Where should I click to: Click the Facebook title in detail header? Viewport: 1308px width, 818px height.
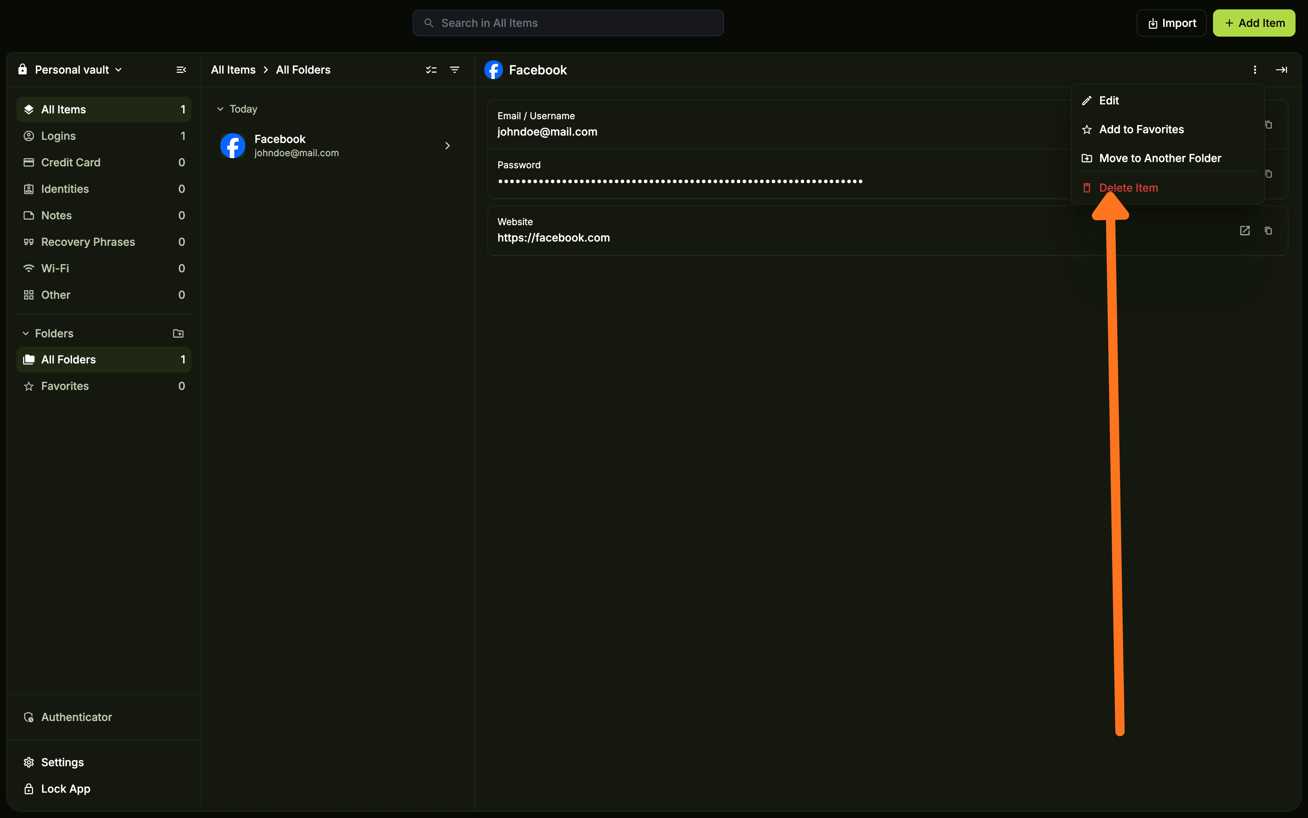point(538,70)
